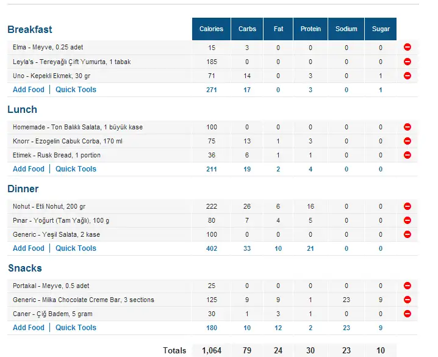Add Food to the Lunch section
This screenshot has height=357, width=438.
click(29, 169)
